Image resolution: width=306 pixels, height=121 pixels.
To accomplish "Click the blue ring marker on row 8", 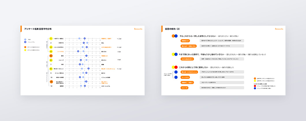I will point(88,69).
